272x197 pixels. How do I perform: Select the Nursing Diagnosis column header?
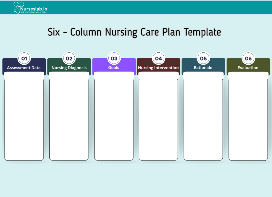click(69, 68)
